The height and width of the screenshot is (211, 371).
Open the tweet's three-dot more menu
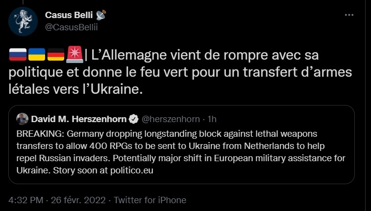point(349,15)
